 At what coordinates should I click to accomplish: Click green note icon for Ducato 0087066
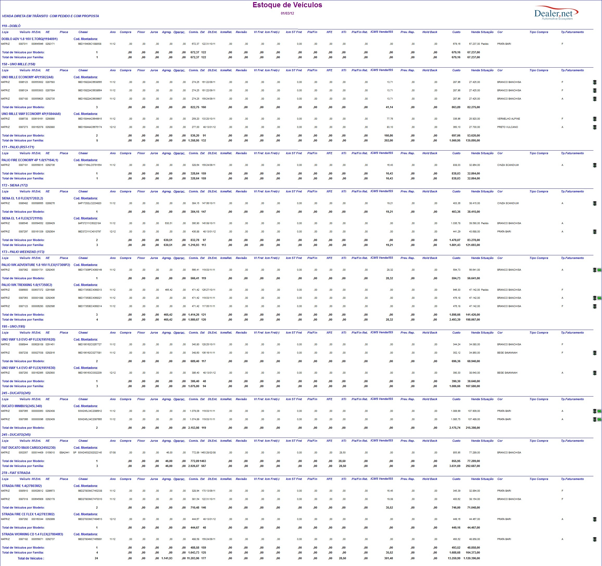click(599, 419)
